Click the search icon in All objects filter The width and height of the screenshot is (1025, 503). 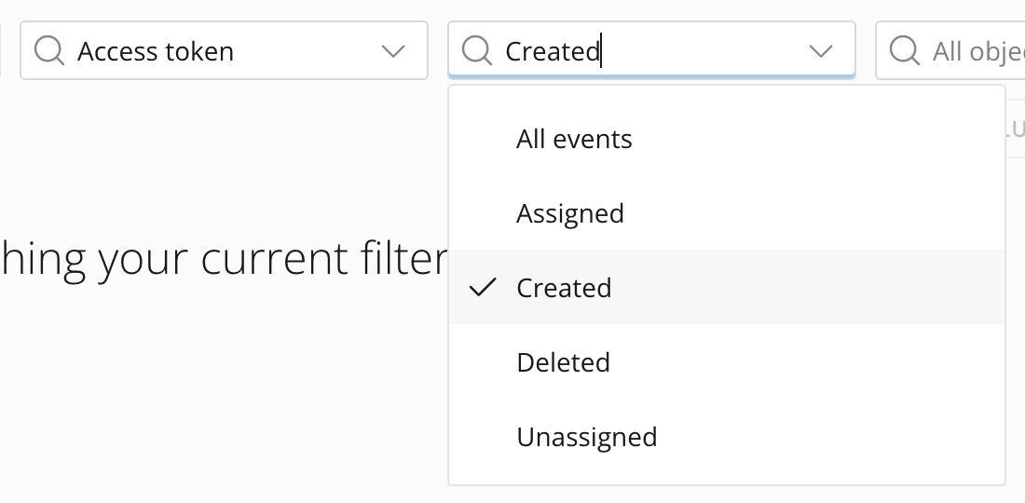[x=905, y=51]
